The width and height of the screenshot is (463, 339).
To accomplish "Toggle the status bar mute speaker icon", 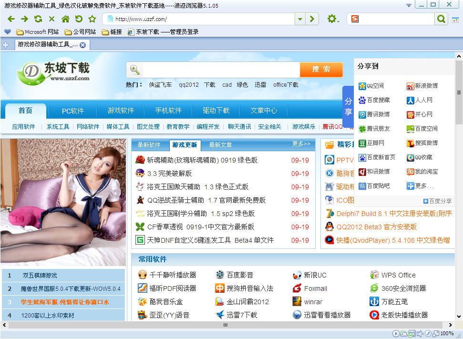I will pos(420,334).
